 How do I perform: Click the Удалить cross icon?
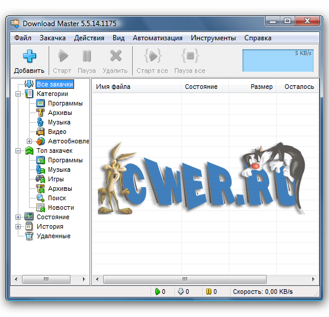coord(116,56)
